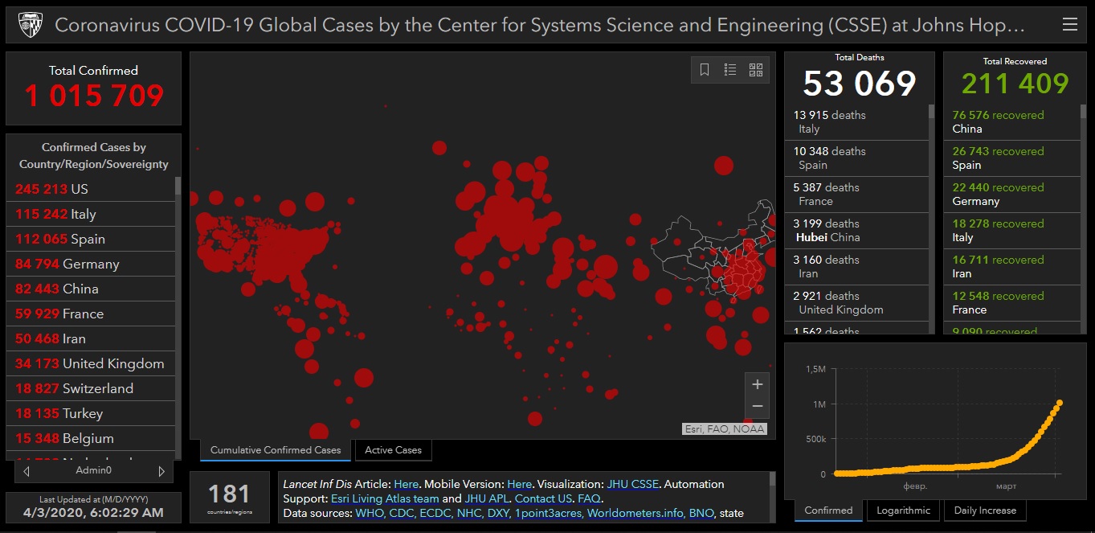Select Italy entry in the deaths list
The width and height of the screenshot is (1095, 533).
pyautogui.click(x=856, y=121)
